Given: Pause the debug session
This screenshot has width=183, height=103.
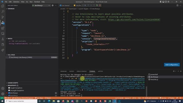Looking at the screenshot, I should tap(85, 5).
